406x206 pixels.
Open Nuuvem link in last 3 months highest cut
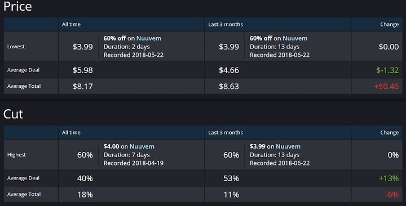click(x=288, y=146)
